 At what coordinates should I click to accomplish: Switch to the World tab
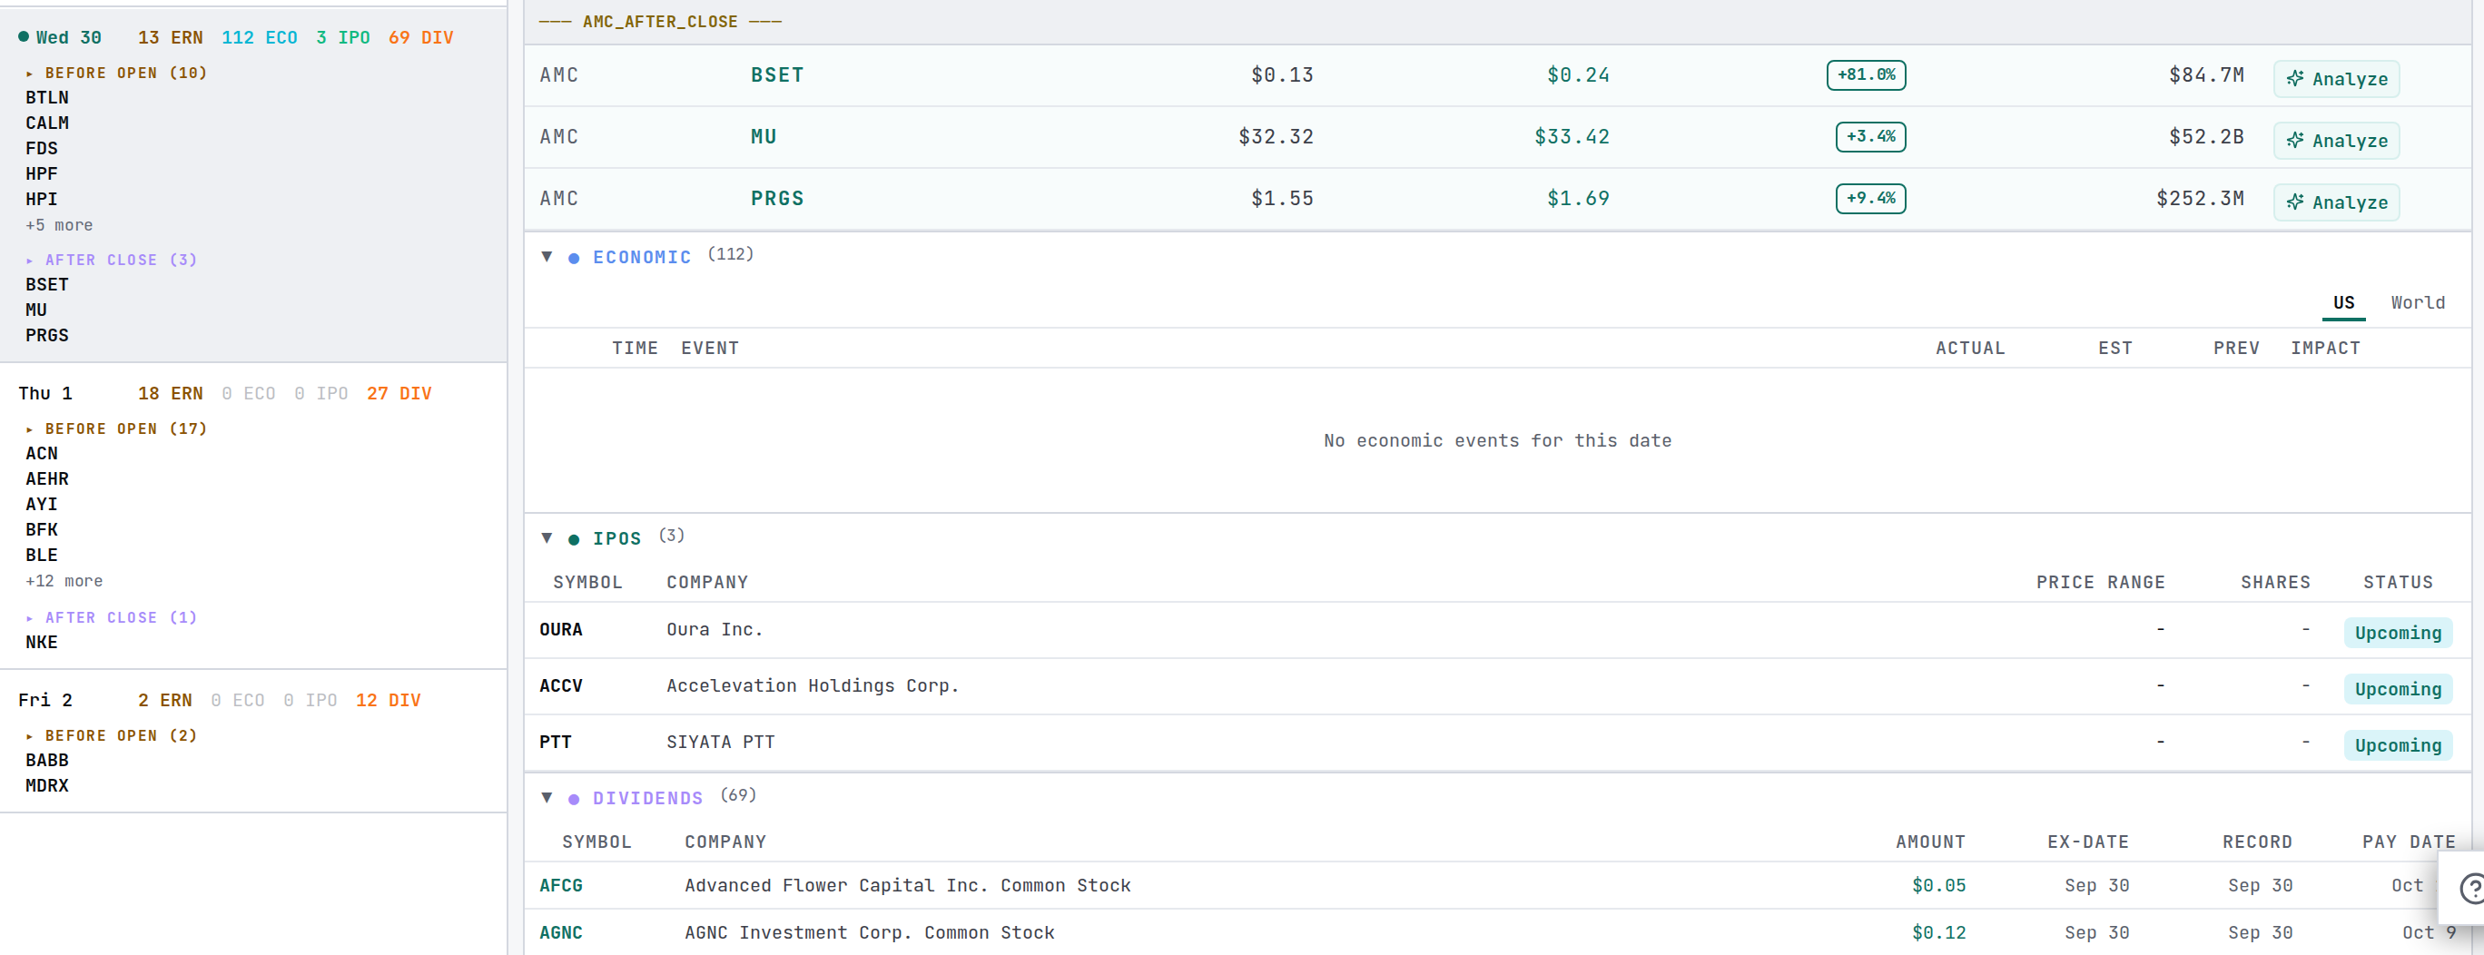[x=2418, y=302]
